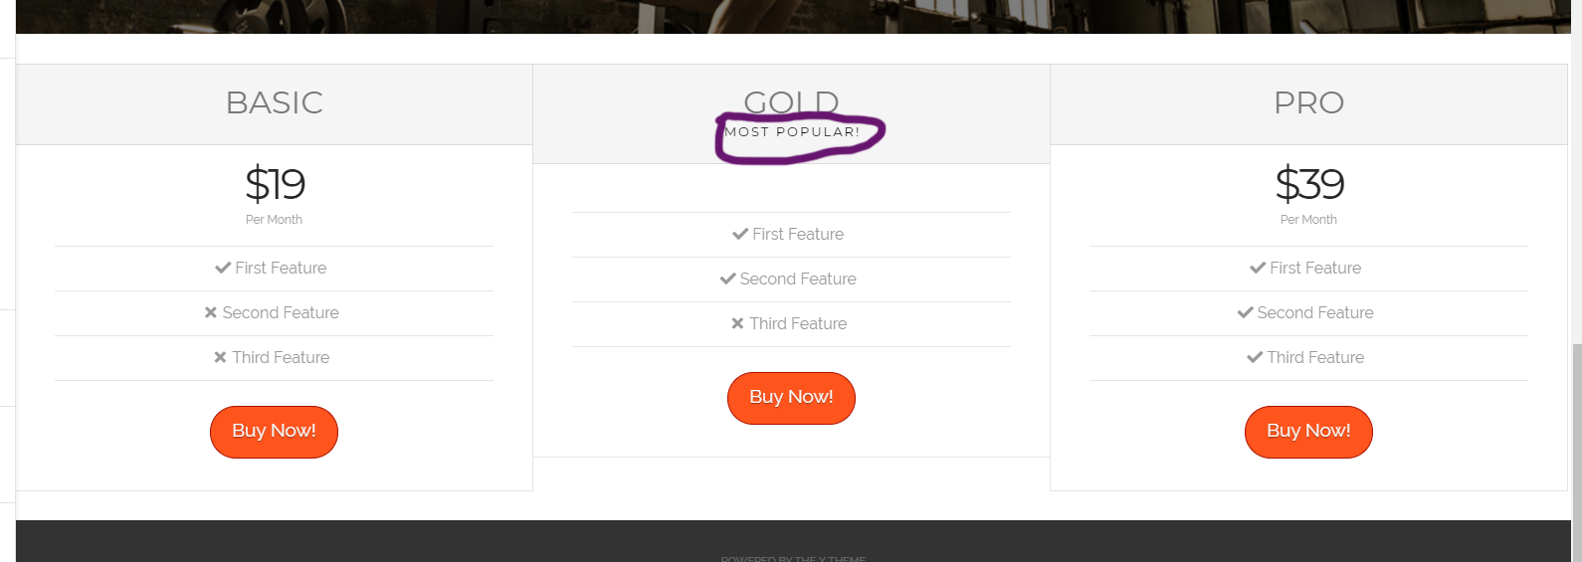Click the $19 price text

(x=275, y=184)
